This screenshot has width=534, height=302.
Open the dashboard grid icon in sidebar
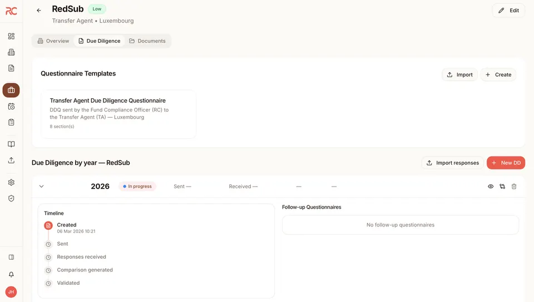(x=11, y=36)
